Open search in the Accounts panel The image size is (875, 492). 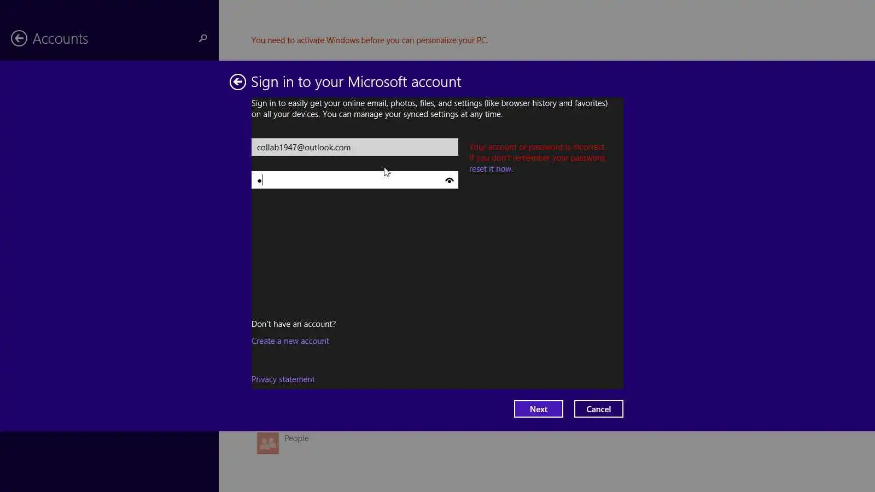tap(203, 38)
